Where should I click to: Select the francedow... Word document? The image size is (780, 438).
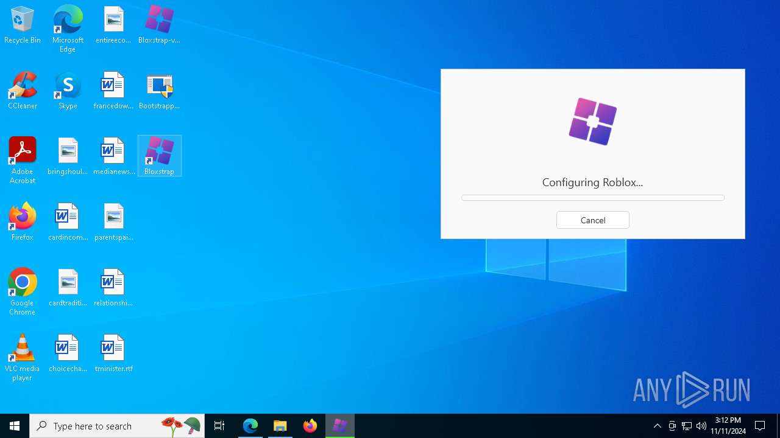[113, 91]
